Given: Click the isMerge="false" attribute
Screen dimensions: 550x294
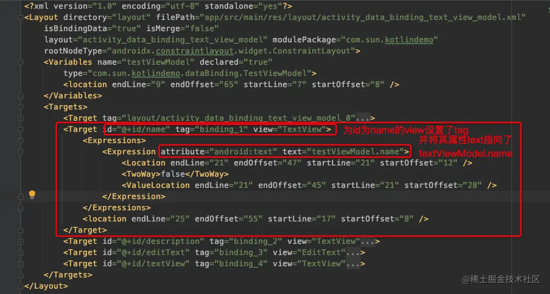Looking at the screenshot, I should pos(183,28).
